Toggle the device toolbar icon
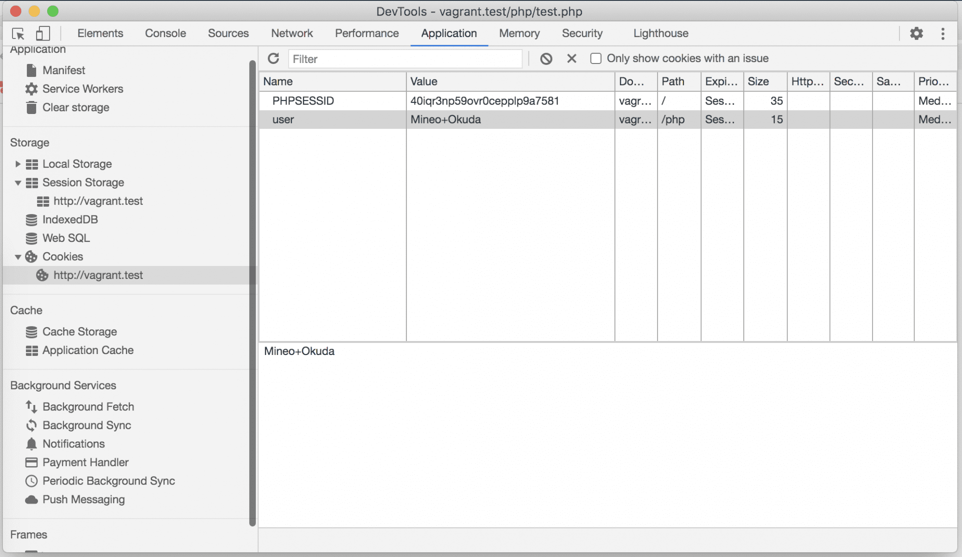962x557 pixels. [x=43, y=33]
